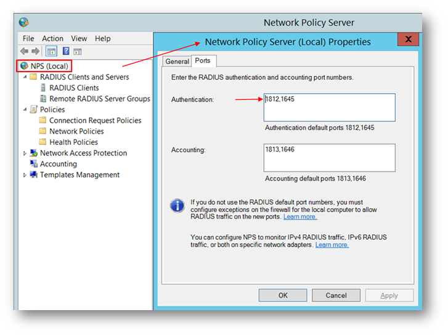
Task: Click the OK button
Action: [283, 295]
